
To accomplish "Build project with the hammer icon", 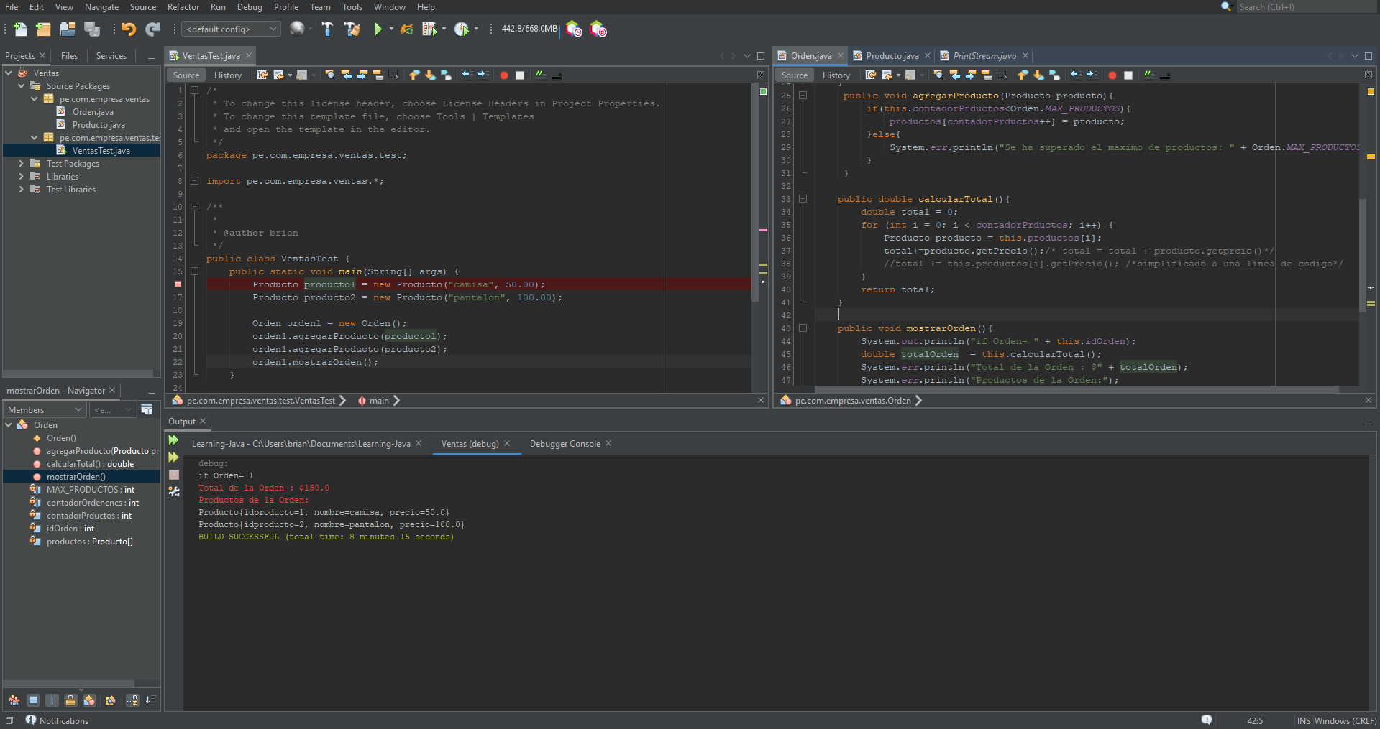I will point(327,29).
